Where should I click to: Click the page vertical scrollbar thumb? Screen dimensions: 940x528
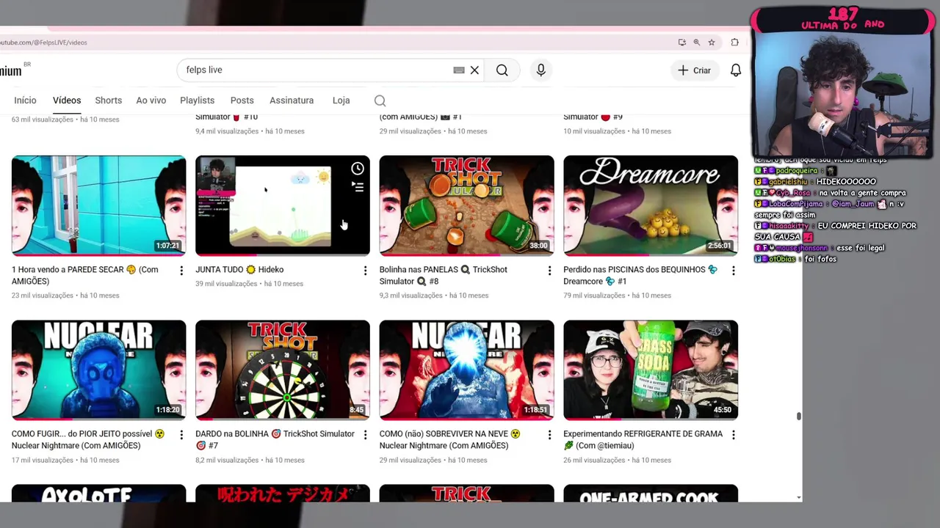798,417
